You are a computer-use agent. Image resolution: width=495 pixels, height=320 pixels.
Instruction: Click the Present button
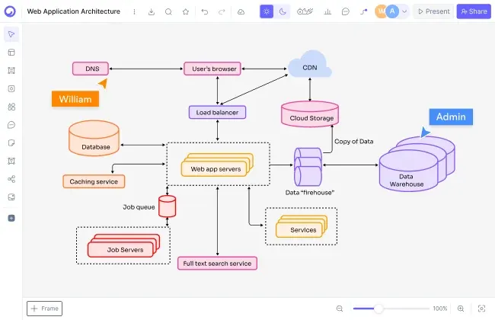[434, 11]
